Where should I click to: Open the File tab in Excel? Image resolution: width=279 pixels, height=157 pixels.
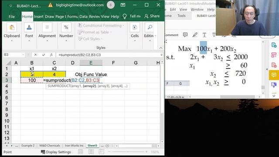coord(12,17)
